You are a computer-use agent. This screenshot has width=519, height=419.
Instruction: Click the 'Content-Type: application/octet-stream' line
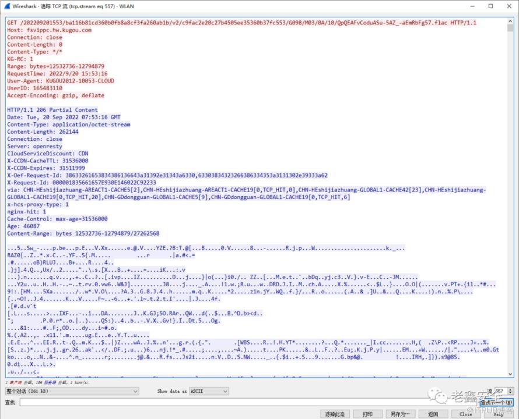68,125
